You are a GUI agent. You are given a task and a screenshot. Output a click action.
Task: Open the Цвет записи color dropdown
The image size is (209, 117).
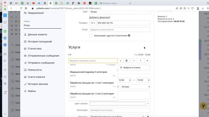[x=148, y=104]
